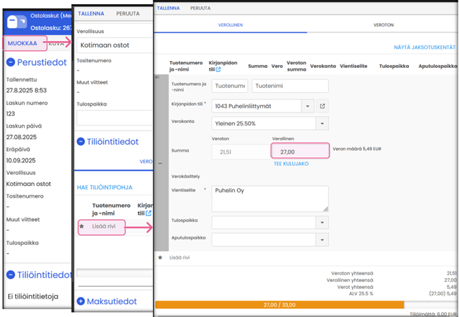Click Tallenna in the right panel
The height and width of the screenshot is (317, 459).
click(x=169, y=8)
